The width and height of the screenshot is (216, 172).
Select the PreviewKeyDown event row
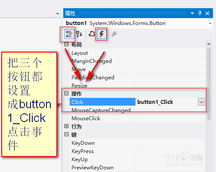(x=137, y=168)
